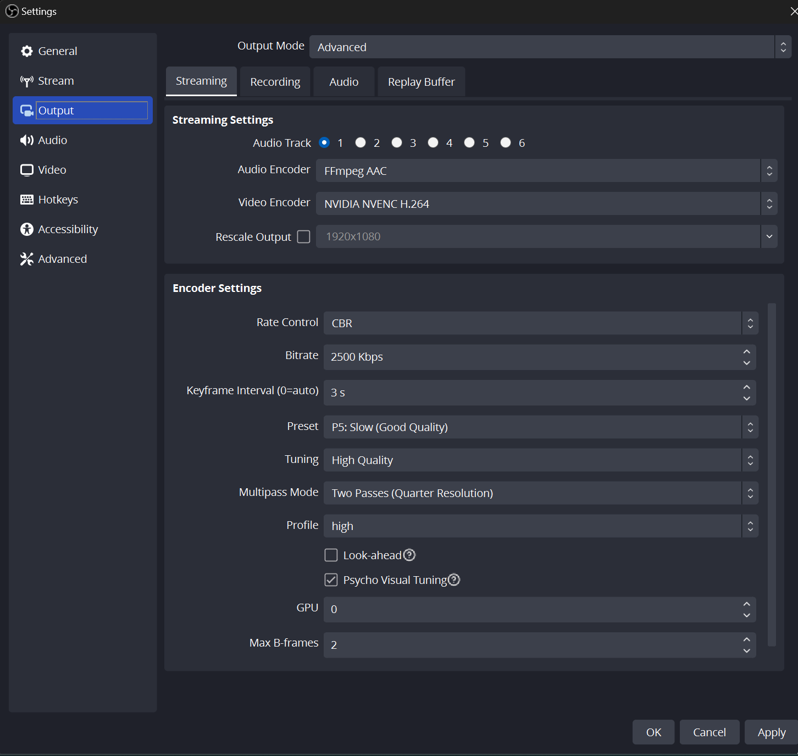Screen dimensions: 798x756
Task: Click the Stream antenna icon
Action: (x=27, y=81)
